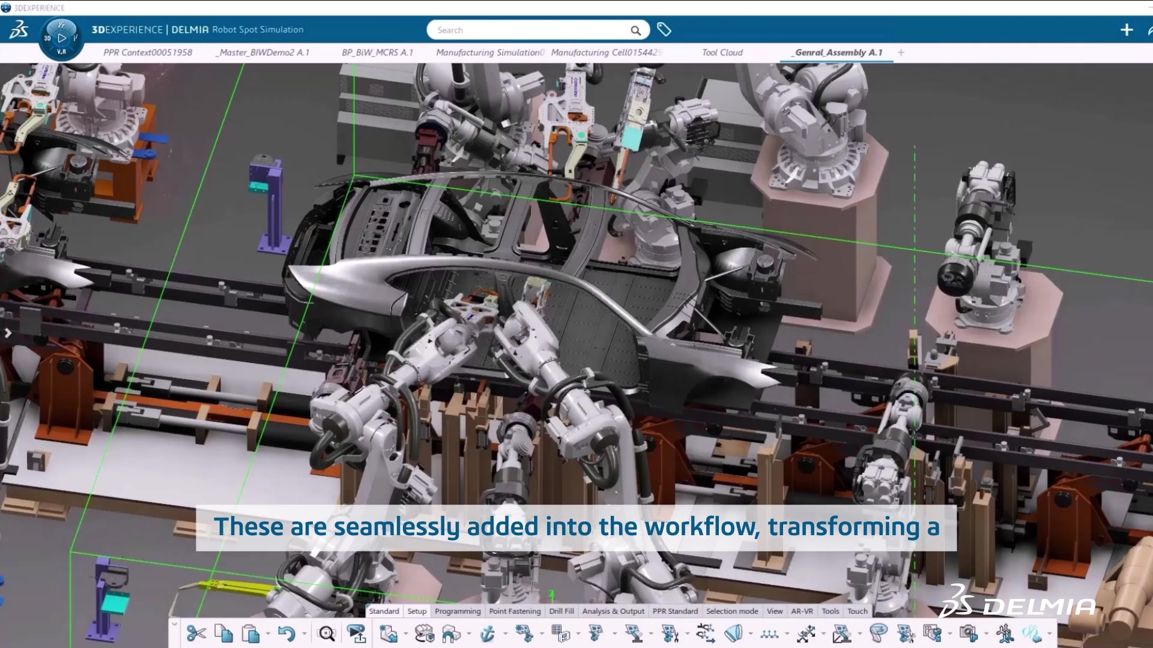The image size is (1153, 648).
Task: Add a new tab with plus button
Action: (x=901, y=52)
